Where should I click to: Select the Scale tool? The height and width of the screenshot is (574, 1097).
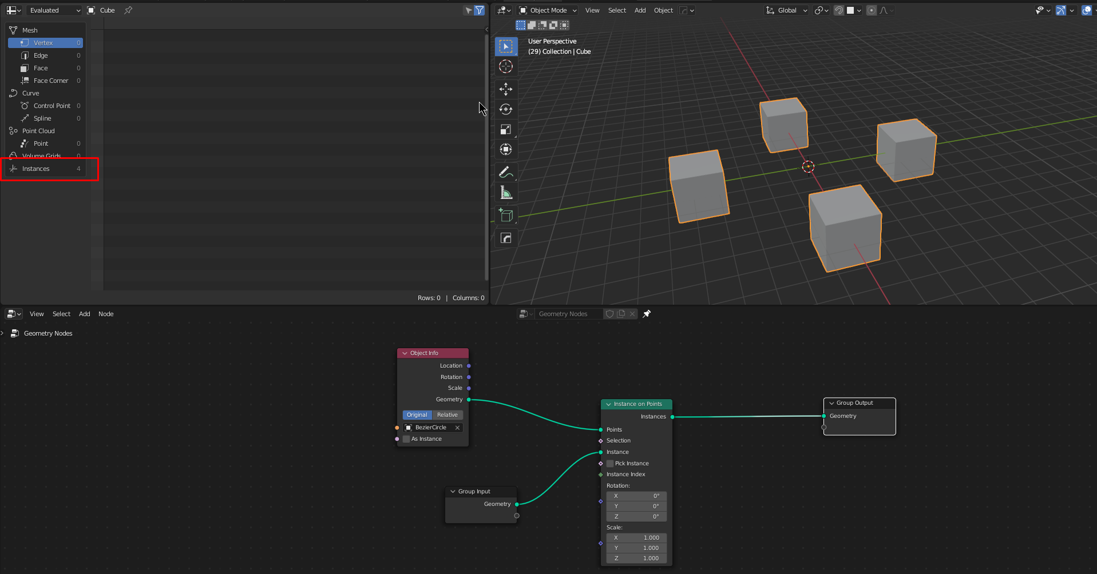coord(506,130)
